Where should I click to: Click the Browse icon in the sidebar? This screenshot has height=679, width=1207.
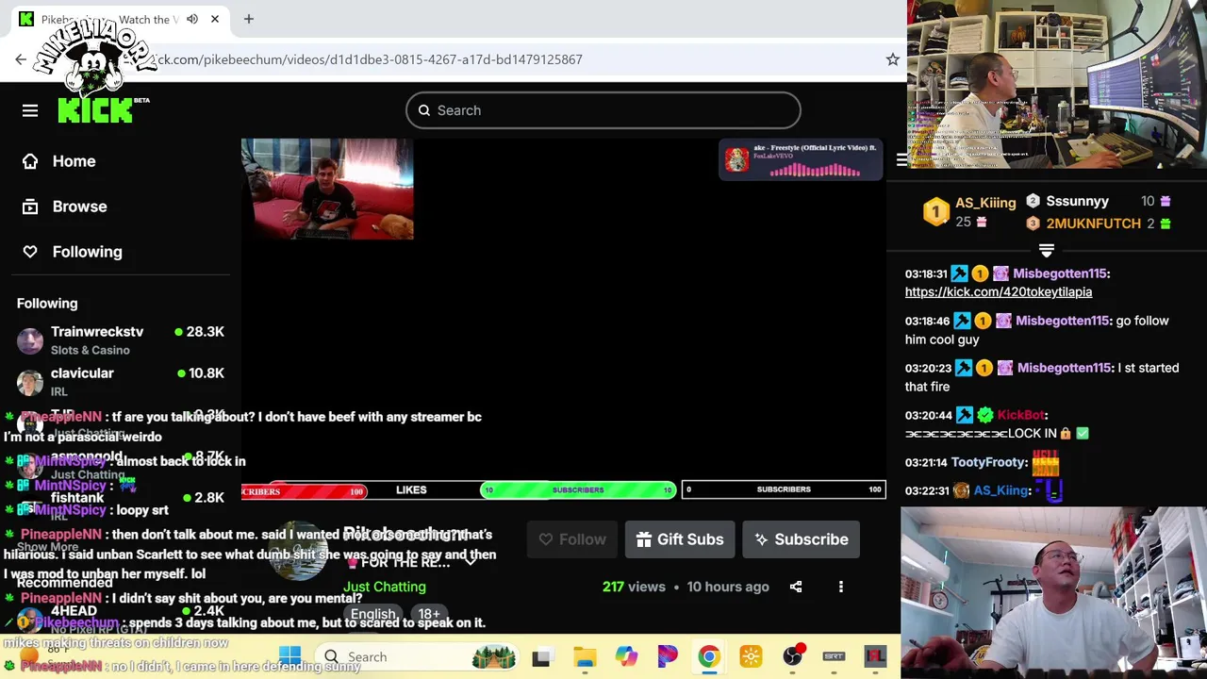click(x=30, y=207)
